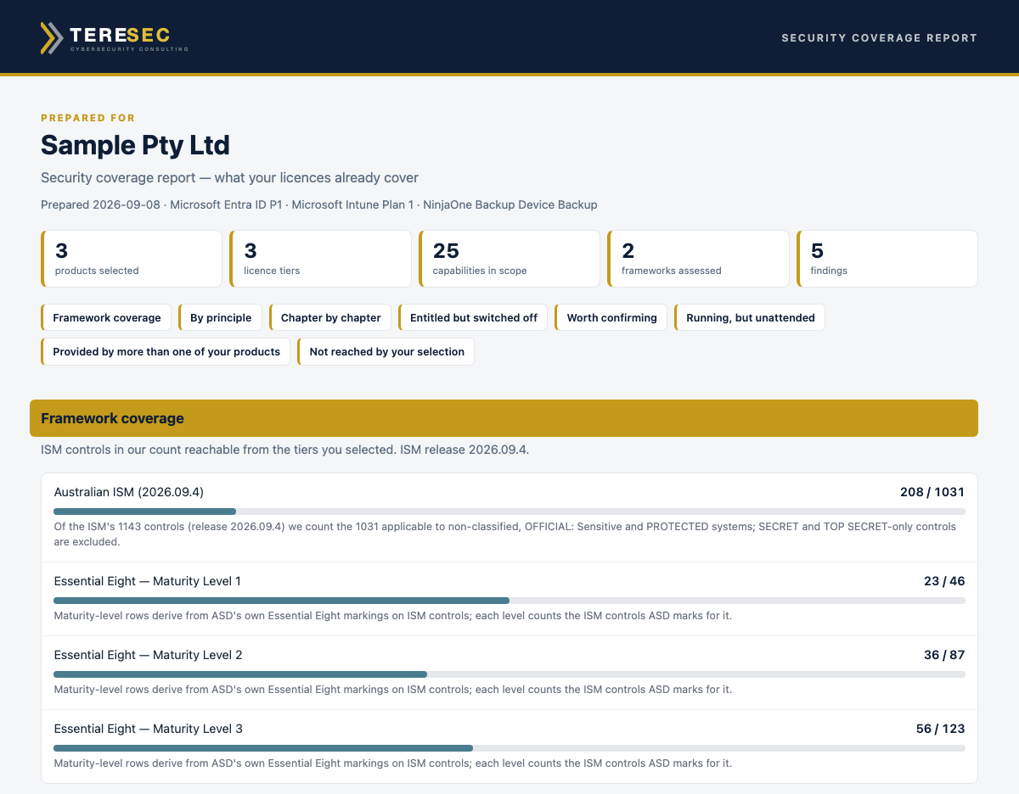
Task: Click the 3 licence tiers card
Action: click(x=321, y=259)
